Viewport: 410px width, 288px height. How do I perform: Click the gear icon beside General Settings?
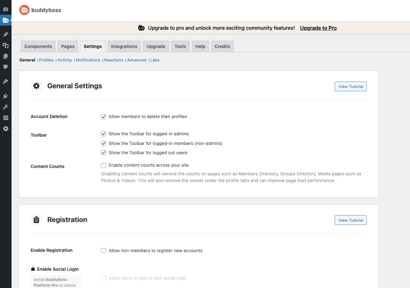[x=37, y=86]
